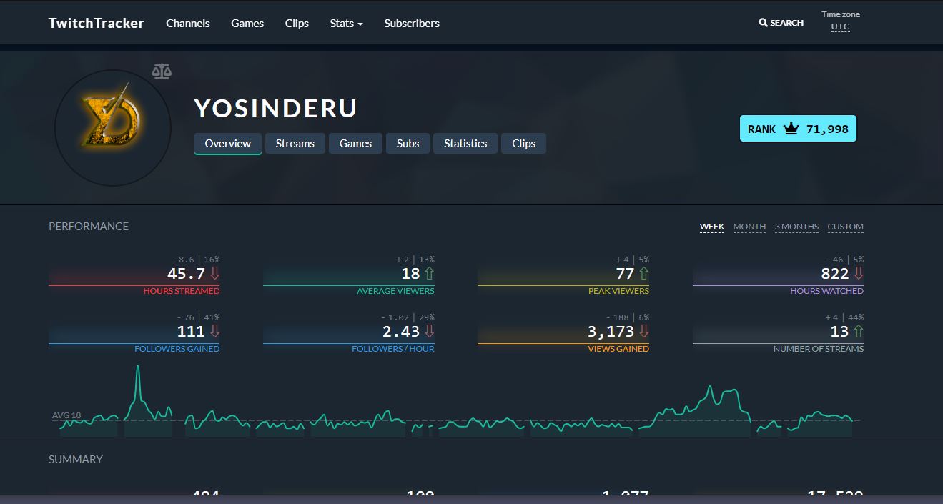Image resolution: width=943 pixels, height=504 pixels.
Task: Switch to the Streams tab
Action: (295, 143)
